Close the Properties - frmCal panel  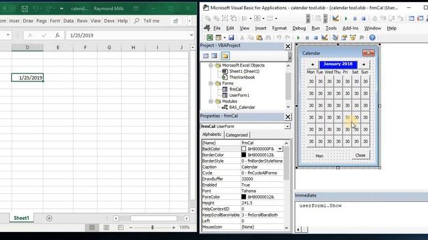pyautogui.click(x=288, y=117)
